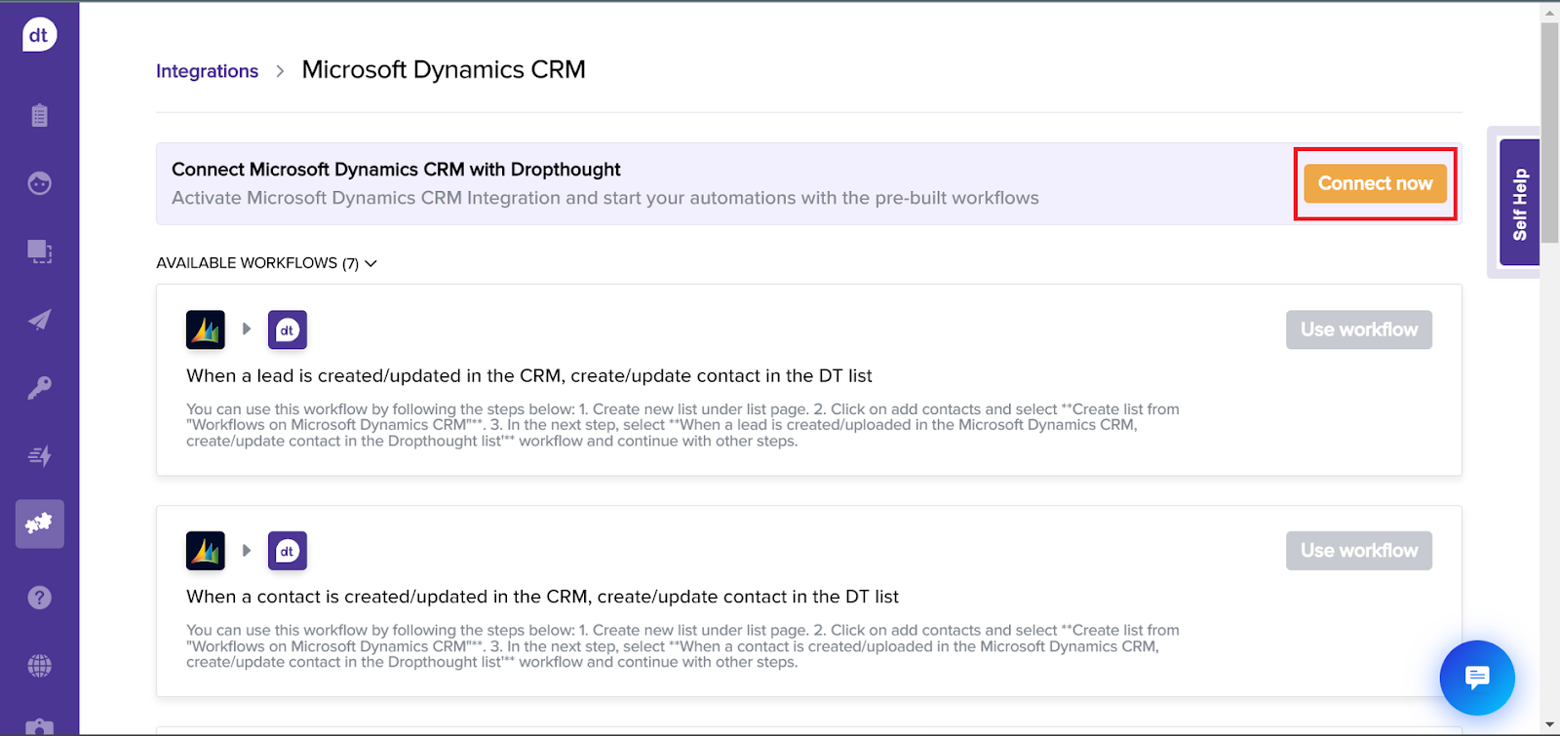Click Use workflow for lead created/updated workflow

click(1358, 329)
